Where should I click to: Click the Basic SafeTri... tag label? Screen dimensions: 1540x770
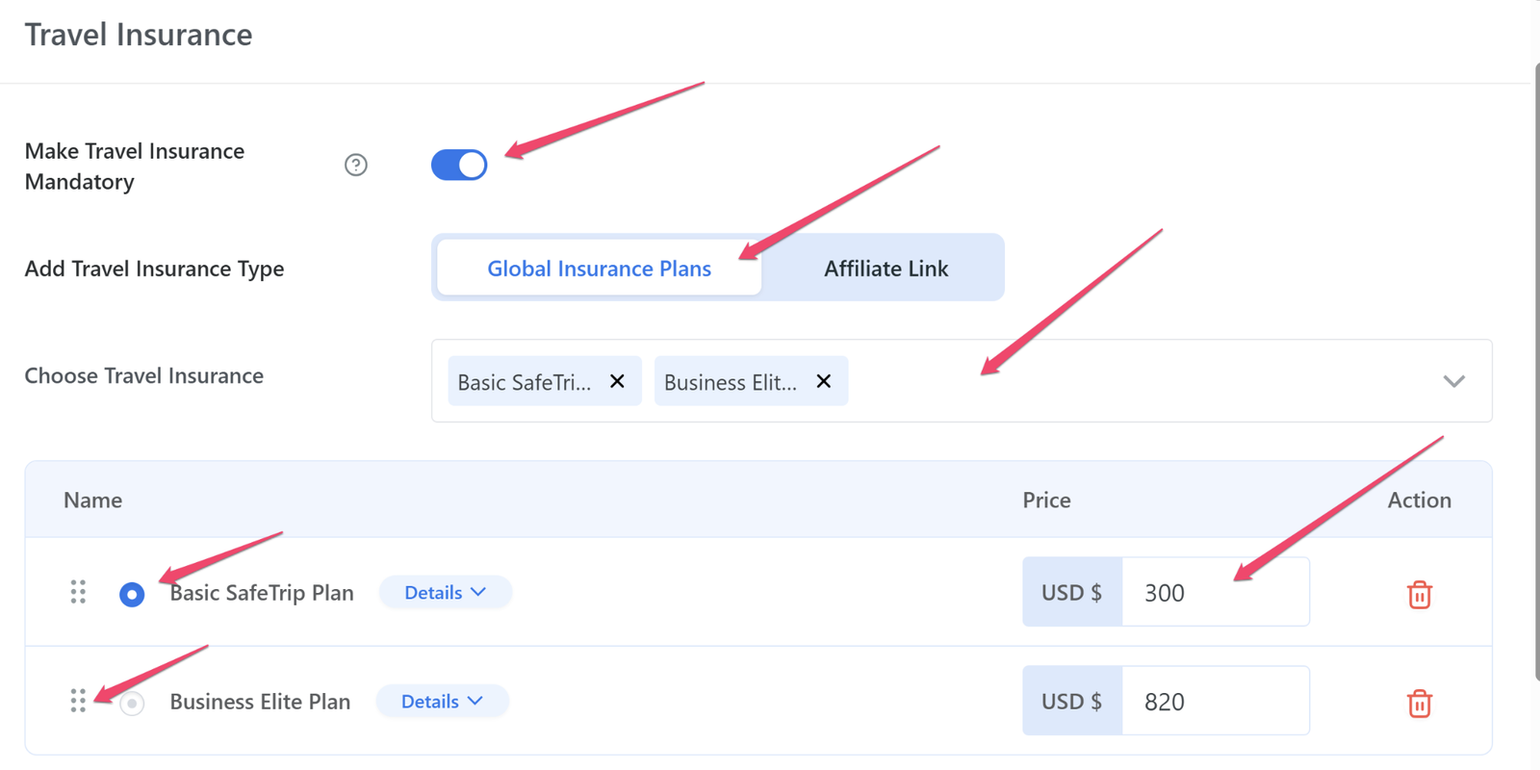point(525,382)
